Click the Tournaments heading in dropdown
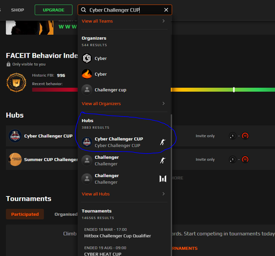Image resolution: width=275 pixels, height=256 pixels. [97, 211]
